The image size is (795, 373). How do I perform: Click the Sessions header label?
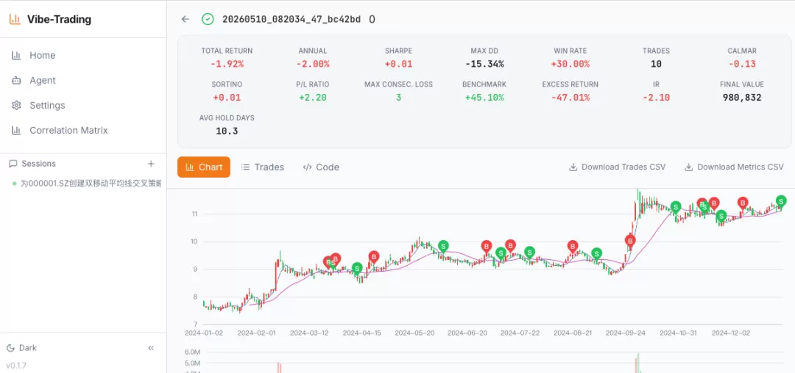[38, 164]
